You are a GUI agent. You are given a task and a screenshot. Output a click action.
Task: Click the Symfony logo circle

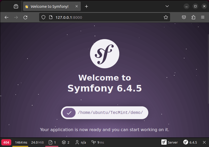pyautogui.click(x=105, y=54)
